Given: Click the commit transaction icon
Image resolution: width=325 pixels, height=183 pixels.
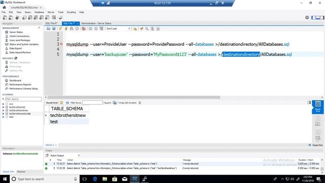Looking at the screenshot, I should click(90, 28).
